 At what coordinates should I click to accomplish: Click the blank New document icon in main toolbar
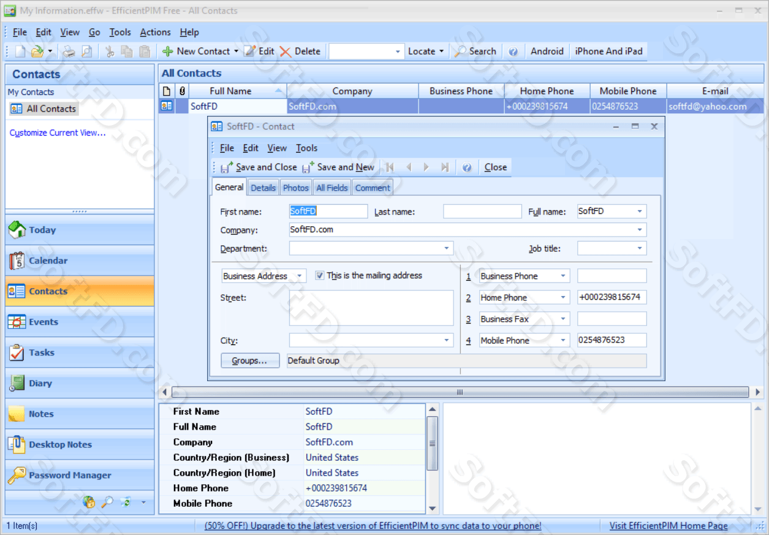pyautogui.click(x=21, y=51)
